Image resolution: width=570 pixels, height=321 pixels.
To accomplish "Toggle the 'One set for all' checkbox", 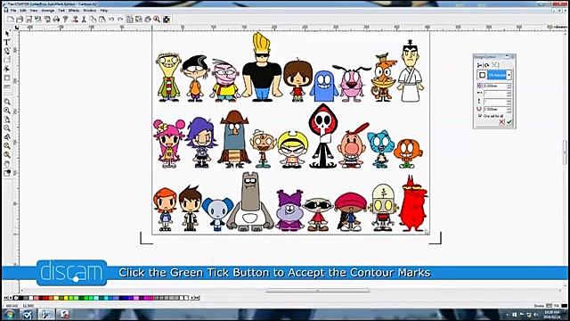I will pos(480,116).
